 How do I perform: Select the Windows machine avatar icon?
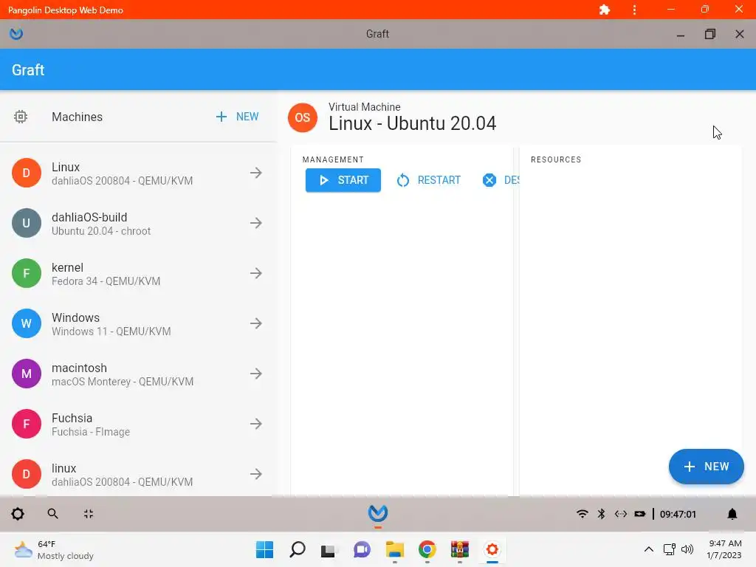pos(27,323)
